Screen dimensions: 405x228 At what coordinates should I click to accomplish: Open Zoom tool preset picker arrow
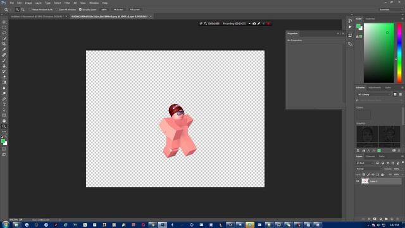10,9
